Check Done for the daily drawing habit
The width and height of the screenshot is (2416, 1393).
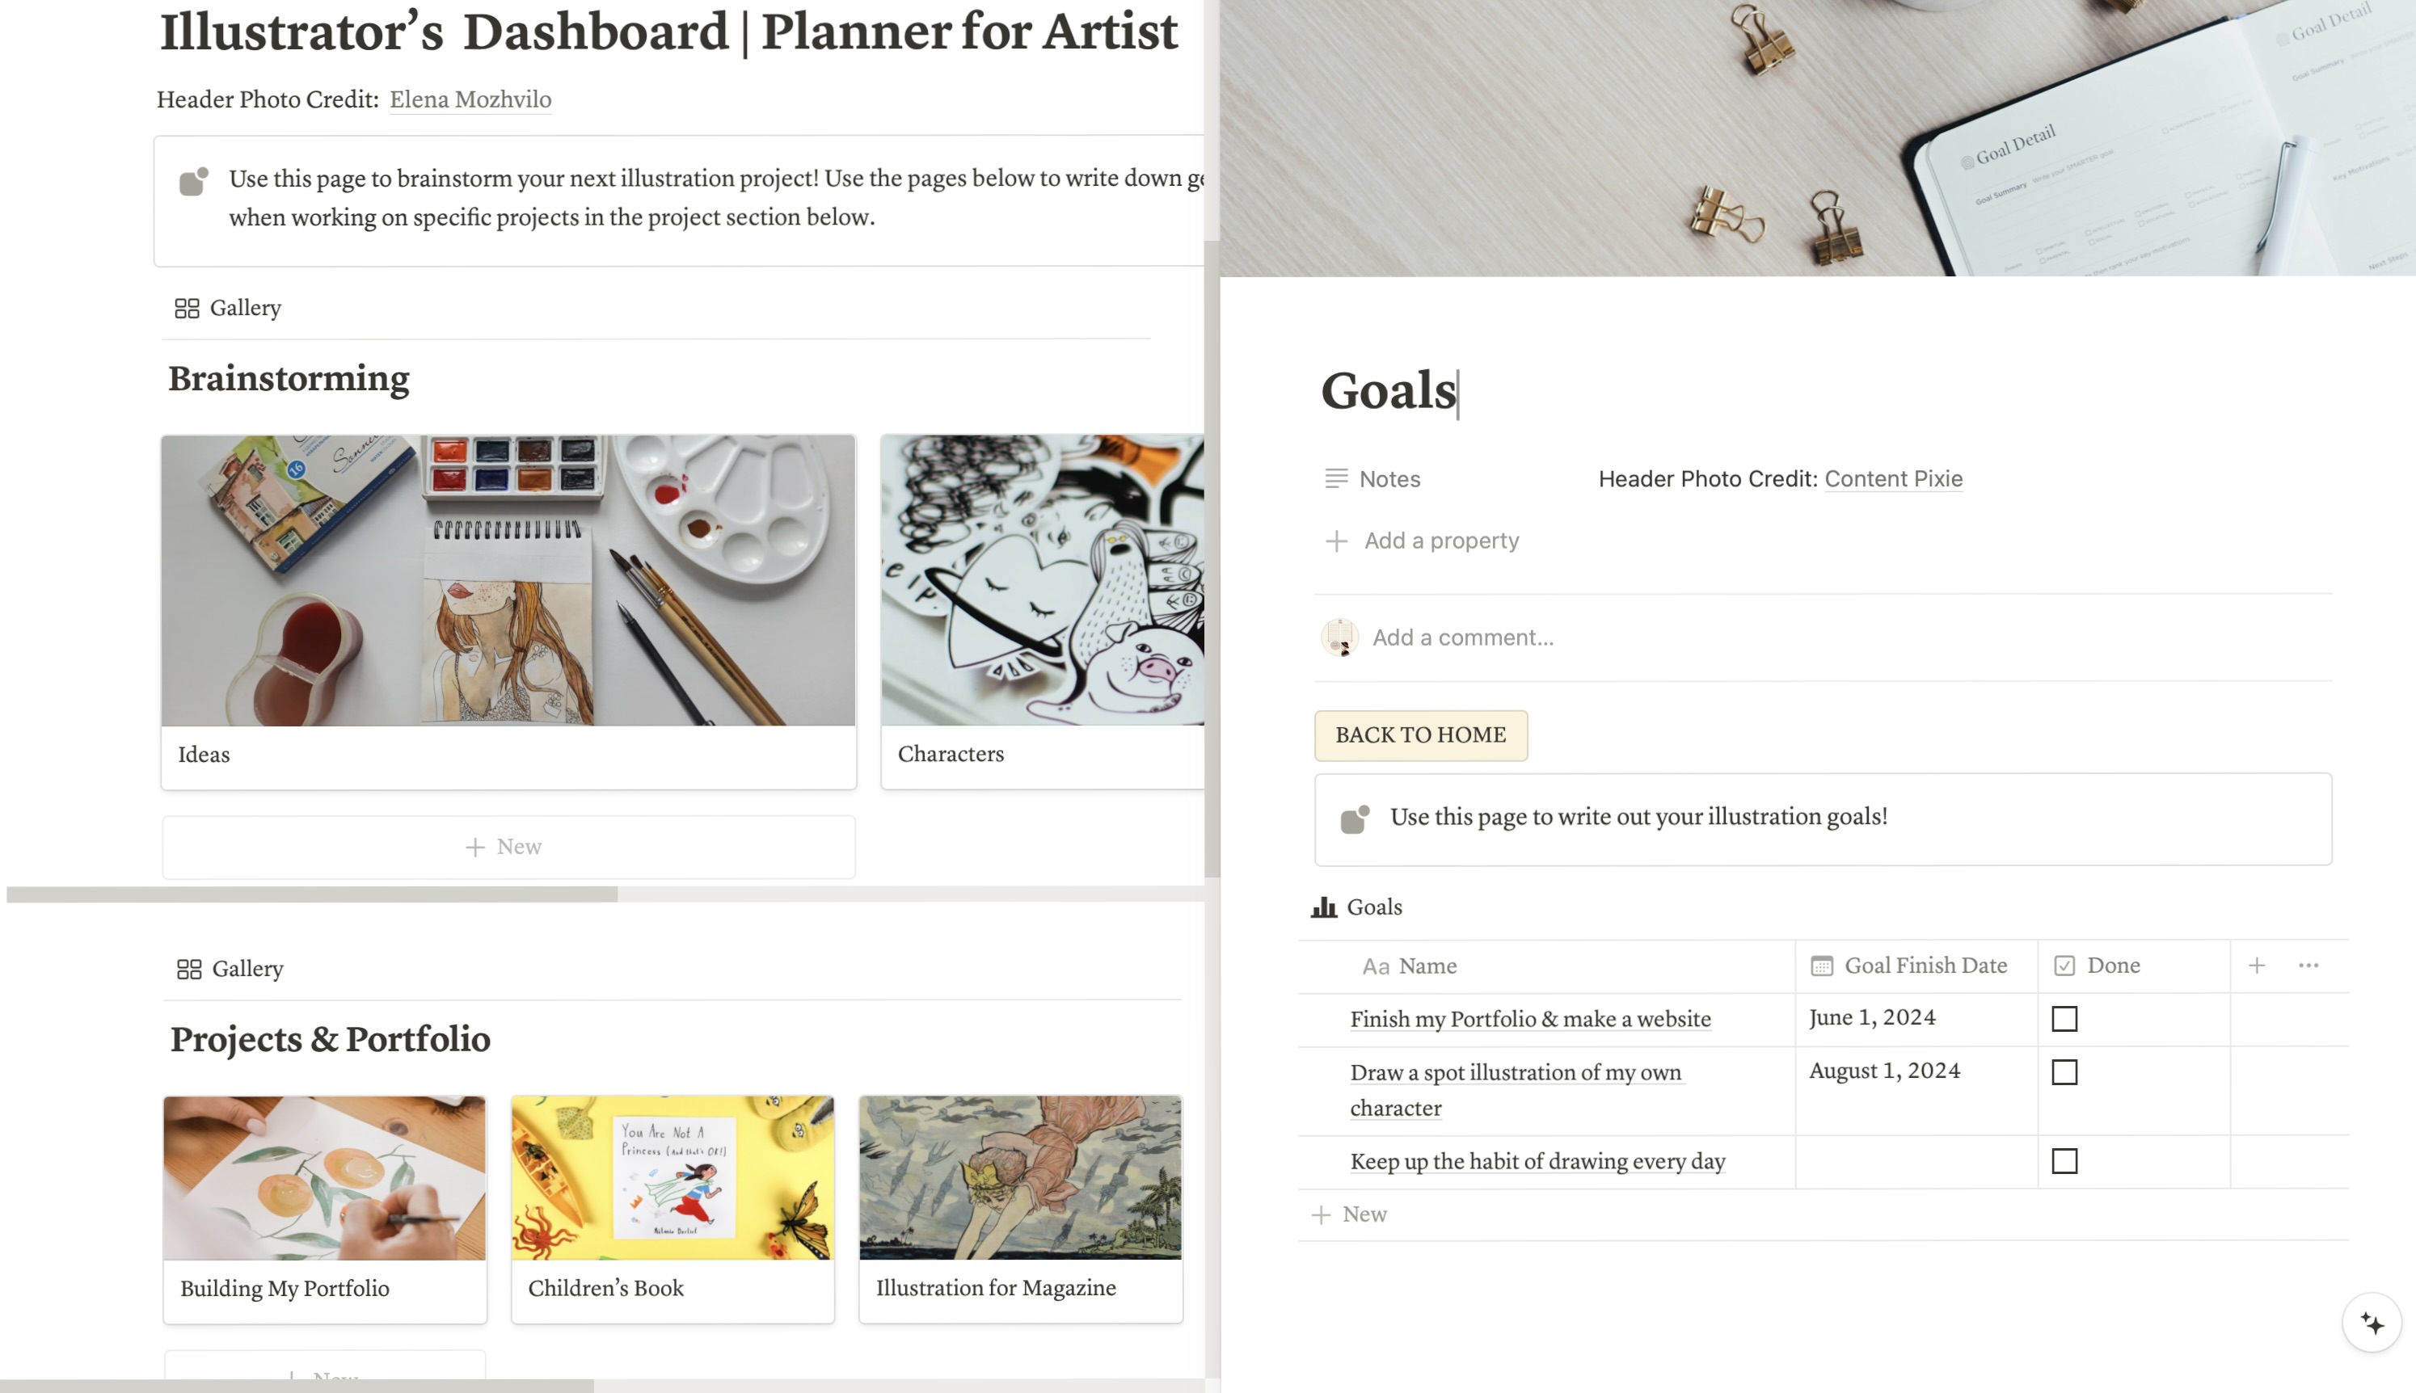[2065, 1160]
